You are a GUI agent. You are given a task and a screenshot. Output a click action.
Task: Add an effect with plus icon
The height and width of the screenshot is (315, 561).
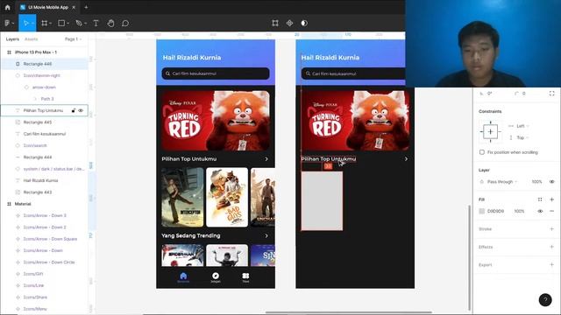coord(551,247)
